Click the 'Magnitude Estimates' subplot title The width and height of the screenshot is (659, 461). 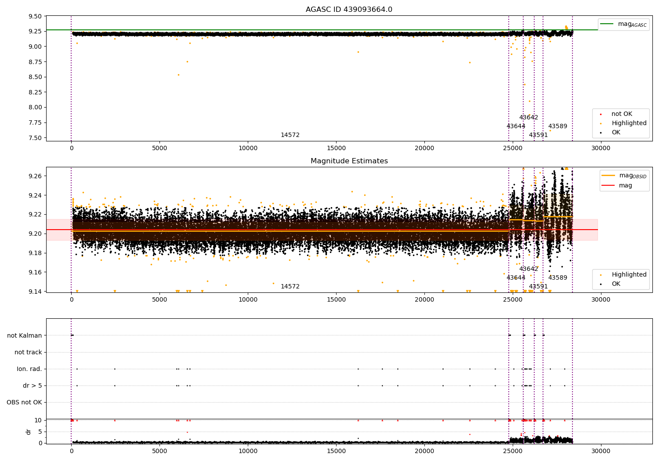pyautogui.click(x=349, y=161)
